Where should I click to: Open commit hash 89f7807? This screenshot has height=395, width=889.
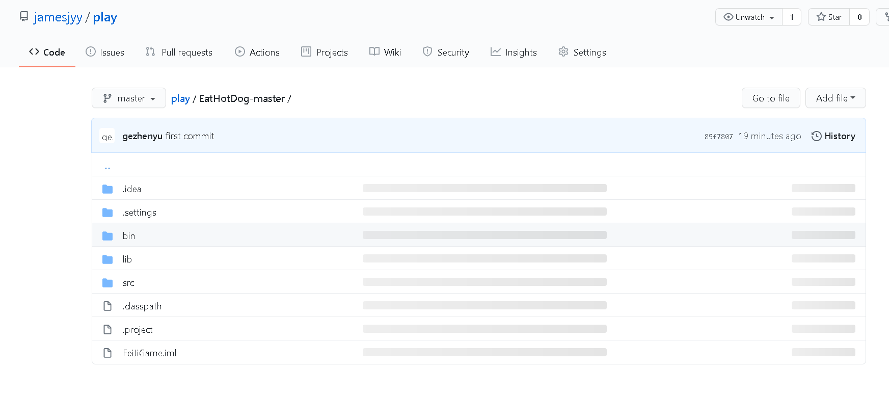(718, 137)
